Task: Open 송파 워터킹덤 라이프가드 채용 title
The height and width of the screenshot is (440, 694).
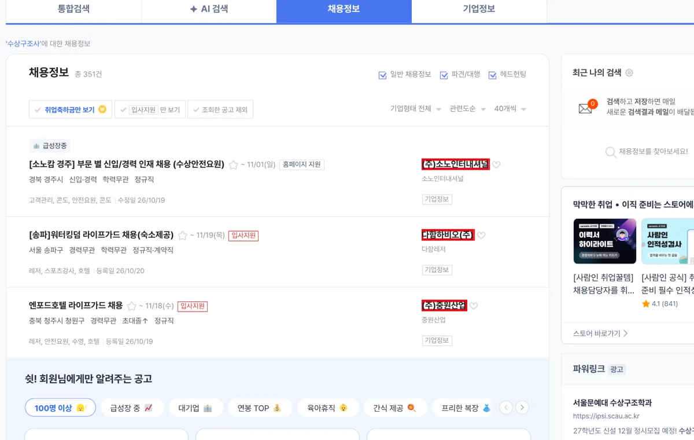Action: click(101, 235)
